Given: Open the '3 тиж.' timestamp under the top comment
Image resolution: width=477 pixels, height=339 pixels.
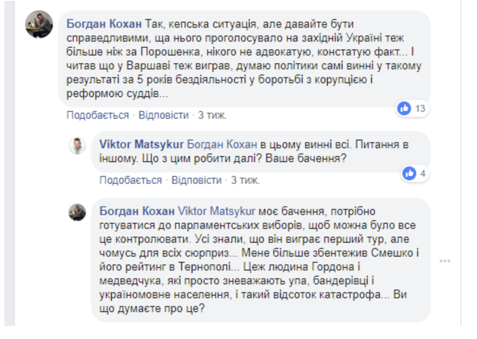Looking at the screenshot, I should click(x=212, y=115).
